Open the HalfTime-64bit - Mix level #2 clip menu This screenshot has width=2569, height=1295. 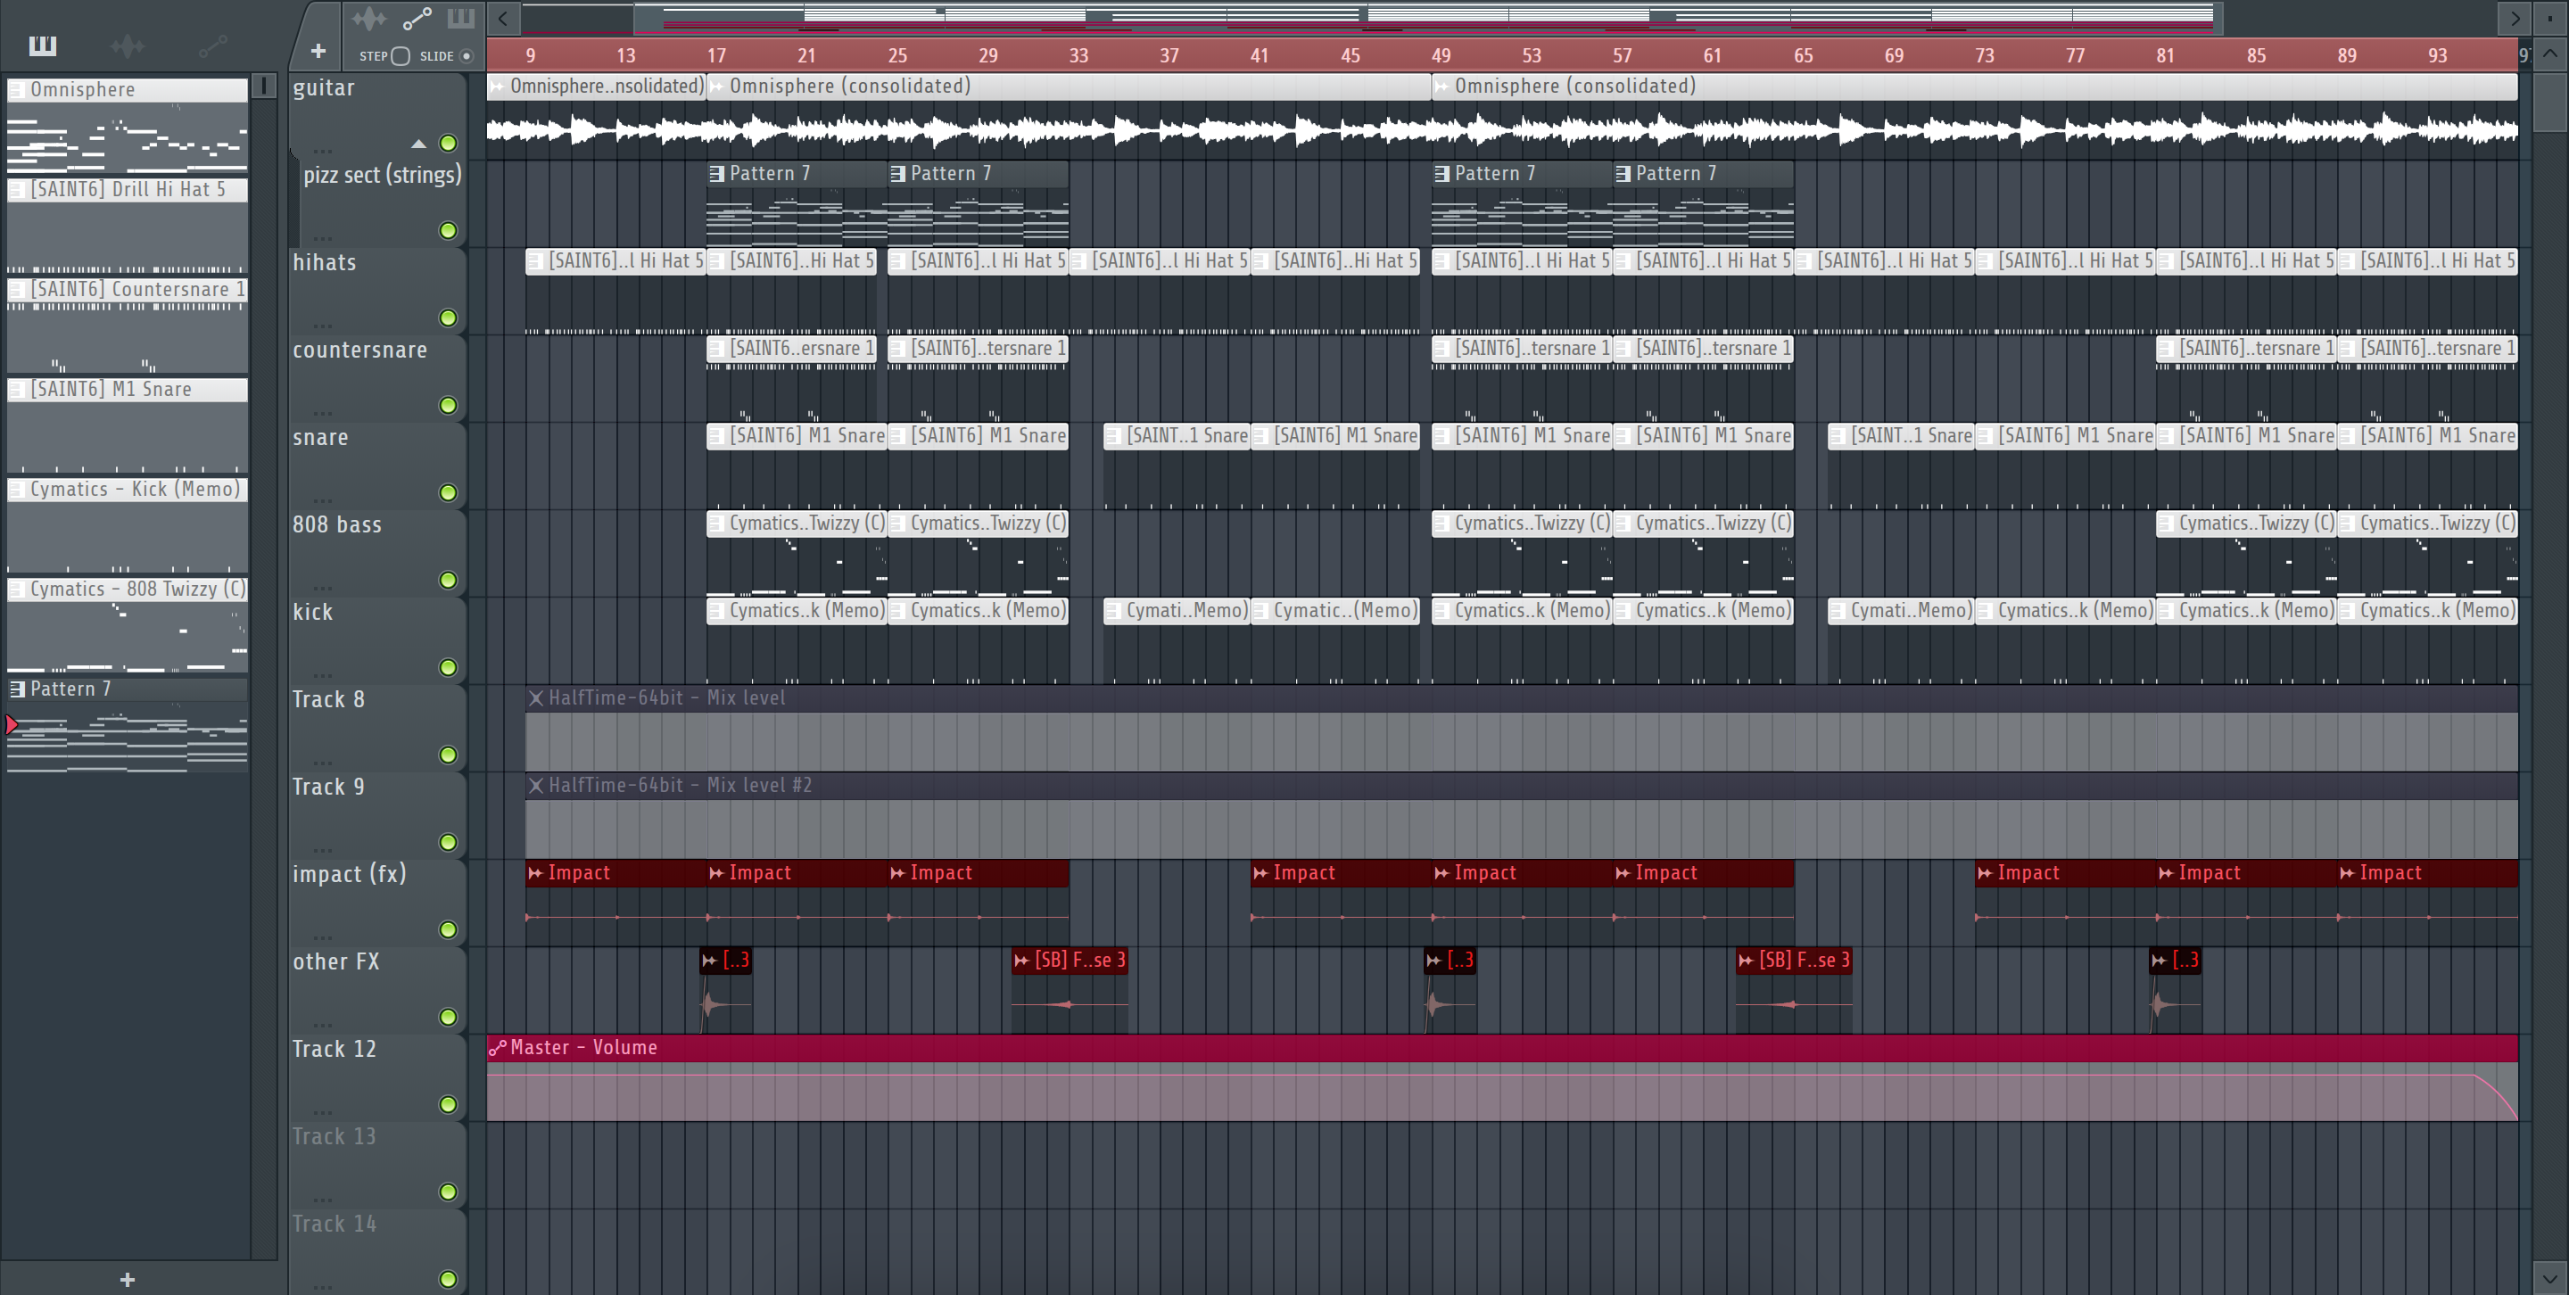[535, 786]
